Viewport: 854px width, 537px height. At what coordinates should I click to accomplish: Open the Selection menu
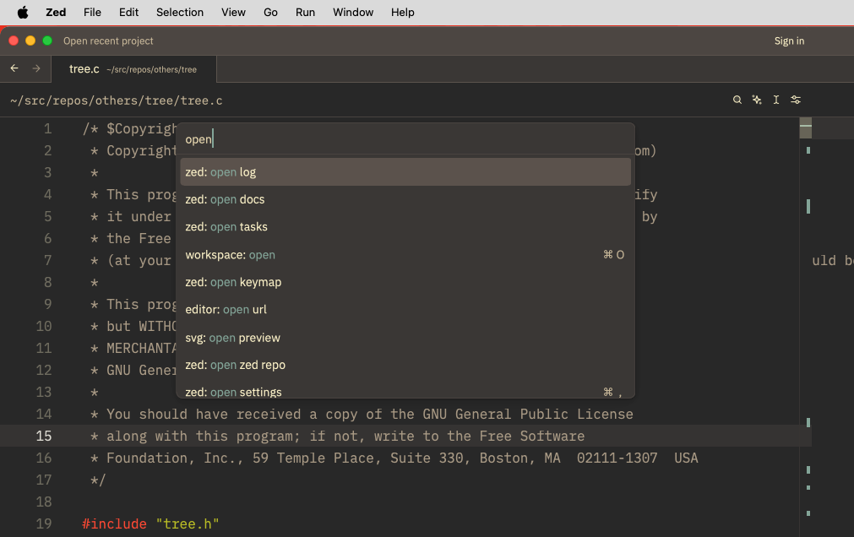[x=180, y=12]
